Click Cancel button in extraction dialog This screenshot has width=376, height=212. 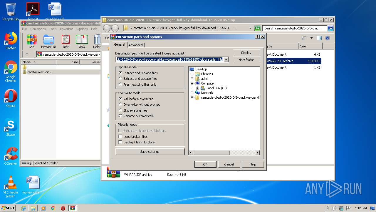click(229, 164)
